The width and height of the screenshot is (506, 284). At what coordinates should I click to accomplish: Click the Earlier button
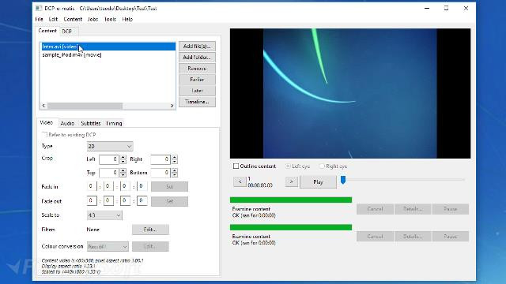click(x=197, y=80)
